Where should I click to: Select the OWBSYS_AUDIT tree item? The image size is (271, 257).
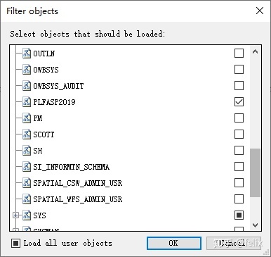coord(58,86)
